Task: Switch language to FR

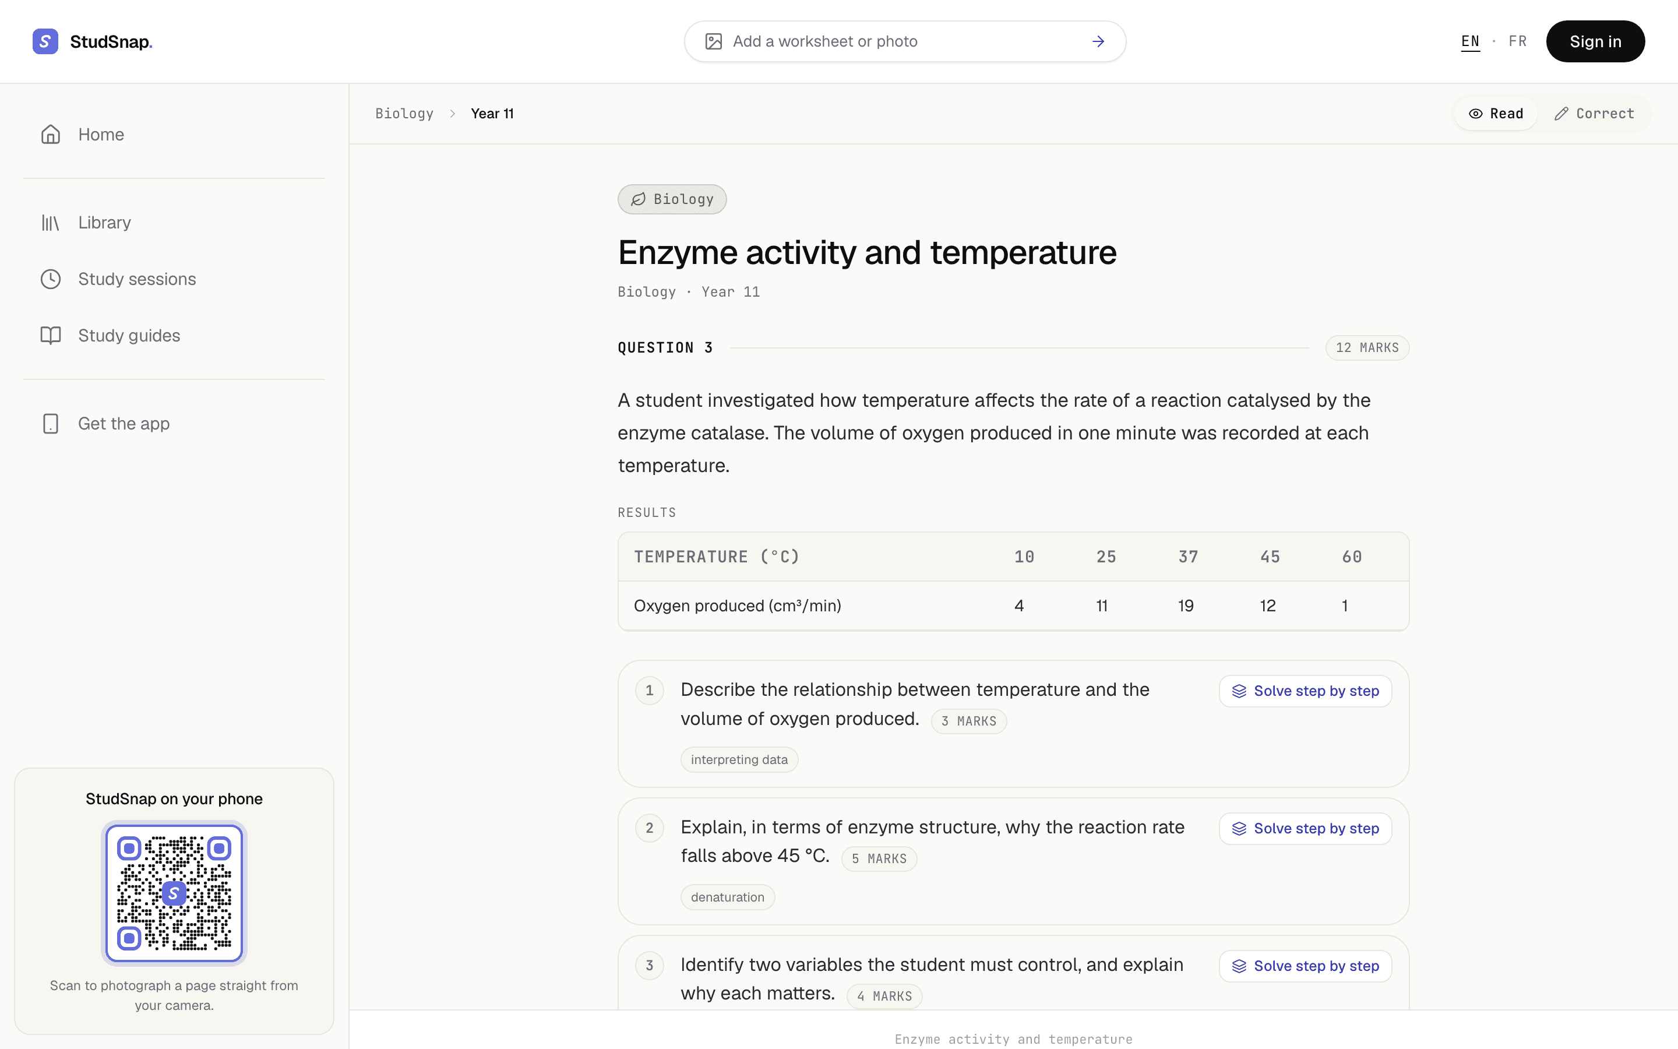Action: pos(1517,41)
